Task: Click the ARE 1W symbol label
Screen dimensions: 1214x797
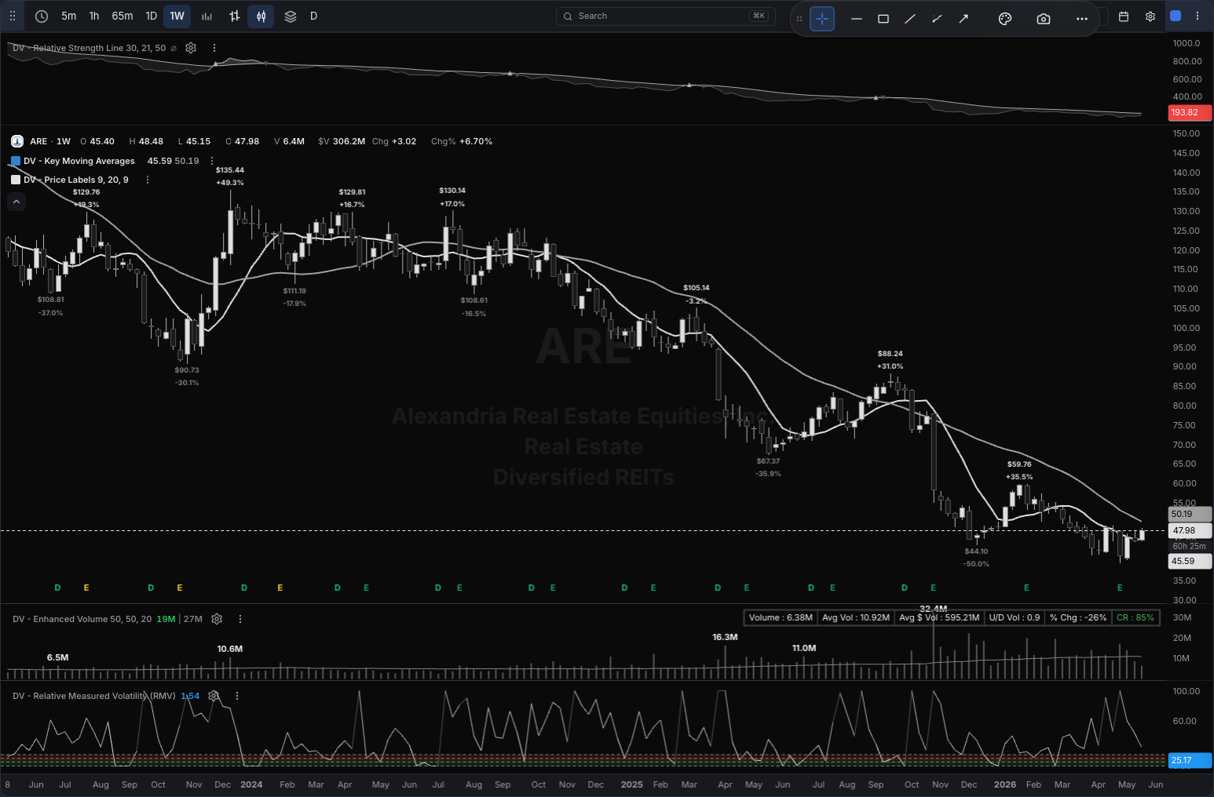Action: (50, 141)
